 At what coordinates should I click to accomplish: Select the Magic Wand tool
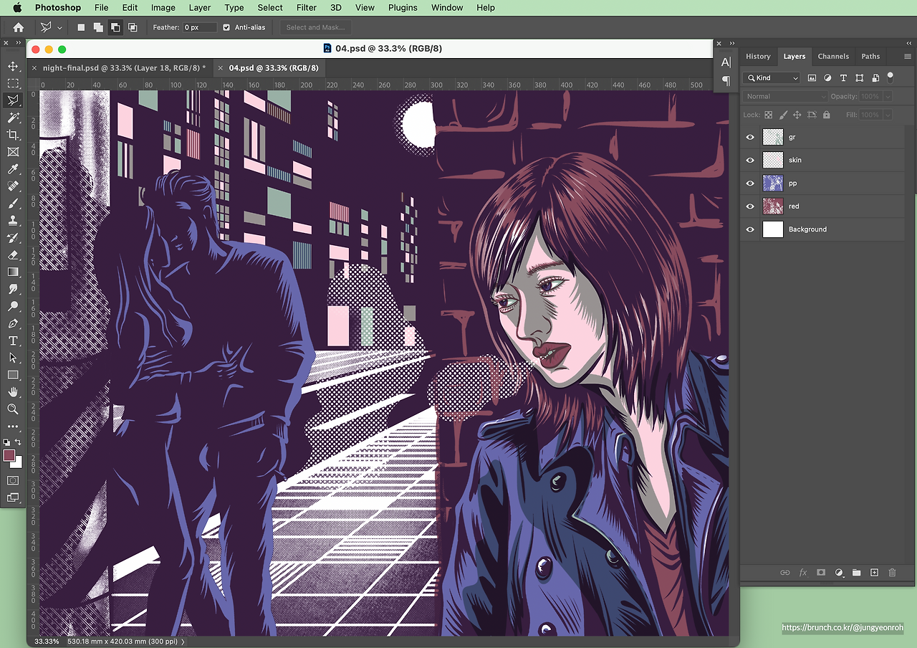(13, 118)
